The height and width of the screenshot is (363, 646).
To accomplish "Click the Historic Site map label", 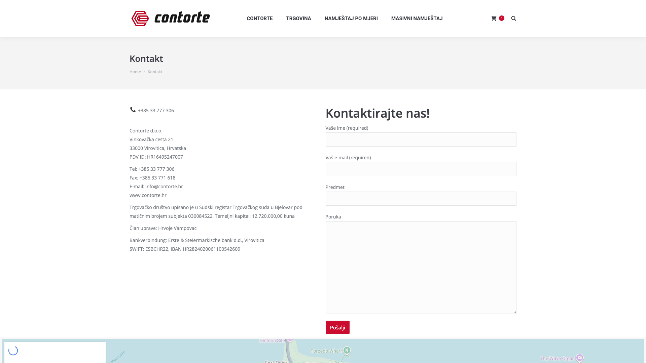I will tap(272, 340).
